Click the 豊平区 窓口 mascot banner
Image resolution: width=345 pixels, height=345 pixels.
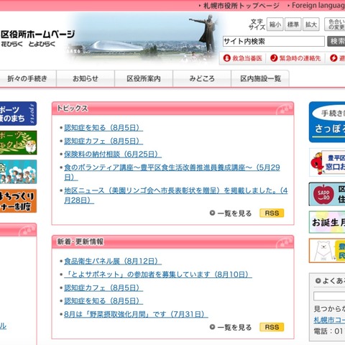327,162
